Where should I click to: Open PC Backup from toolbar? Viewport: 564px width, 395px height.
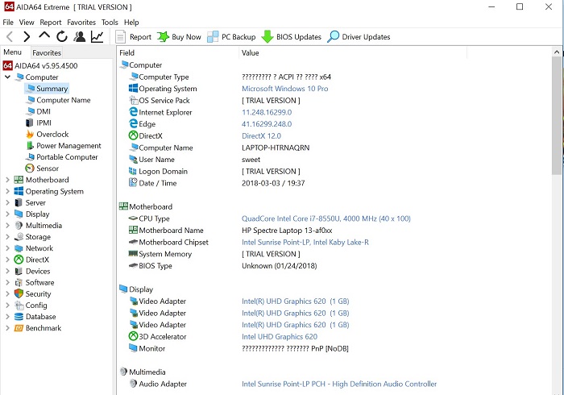click(231, 37)
